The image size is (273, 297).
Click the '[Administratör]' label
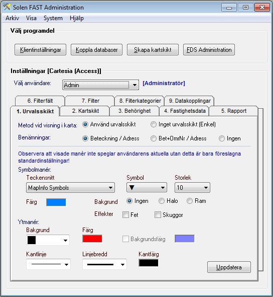click(x=164, y=83)
